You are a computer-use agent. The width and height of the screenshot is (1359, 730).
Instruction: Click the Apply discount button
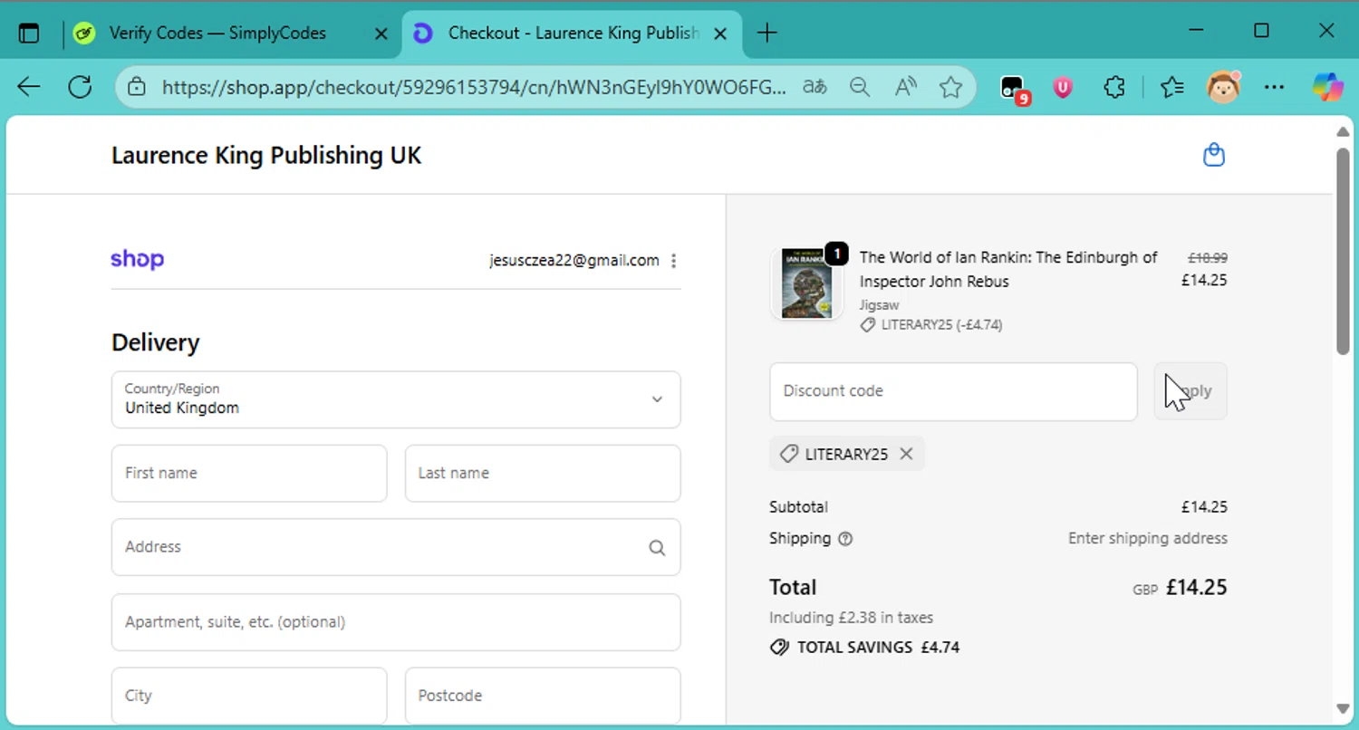pos(1190,391)
